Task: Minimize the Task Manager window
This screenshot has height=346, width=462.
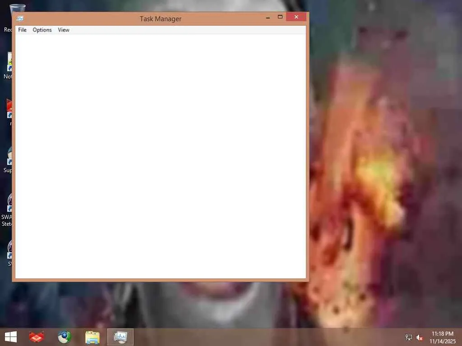Action: coord(268,18)
